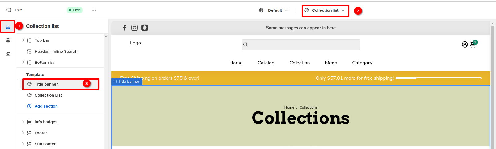This screenshot has width=496, height=149.
Task: Click the store search input field
Action: pos(301,44)
